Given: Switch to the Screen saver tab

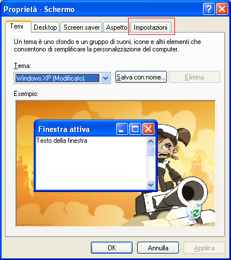Looking at the screenshot, I should (x=82, y=27).
